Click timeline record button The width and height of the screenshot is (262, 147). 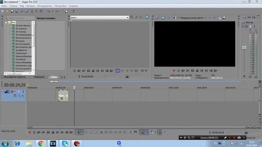[x=29, y=132]
